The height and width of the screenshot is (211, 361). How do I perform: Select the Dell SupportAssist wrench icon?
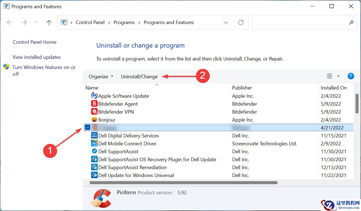(94, 151)
